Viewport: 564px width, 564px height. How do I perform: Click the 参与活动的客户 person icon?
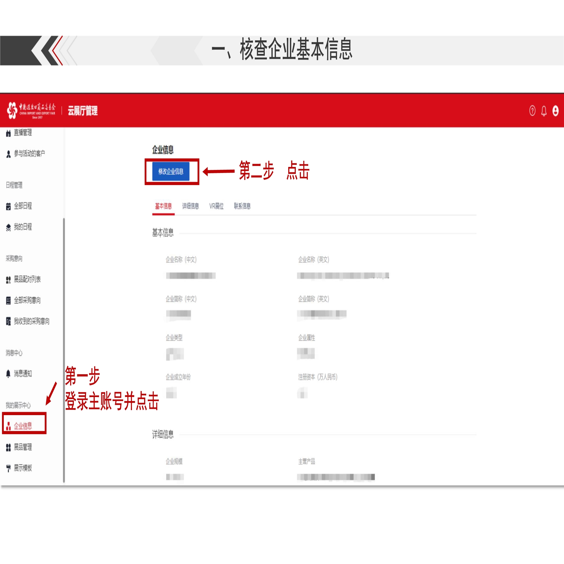(8, 154)
